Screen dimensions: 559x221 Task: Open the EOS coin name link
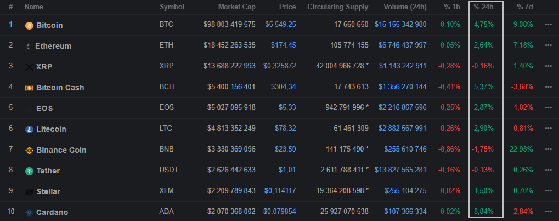coord(44,108)
